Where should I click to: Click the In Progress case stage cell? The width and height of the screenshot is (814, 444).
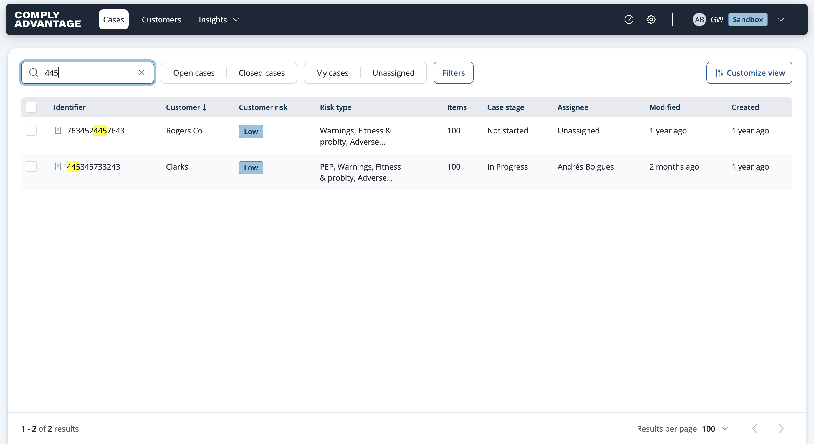507,167
